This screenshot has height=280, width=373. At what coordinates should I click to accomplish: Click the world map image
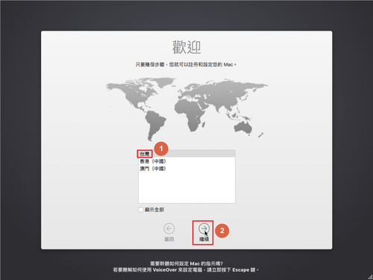pyautogui.click(x=186, y=109)
